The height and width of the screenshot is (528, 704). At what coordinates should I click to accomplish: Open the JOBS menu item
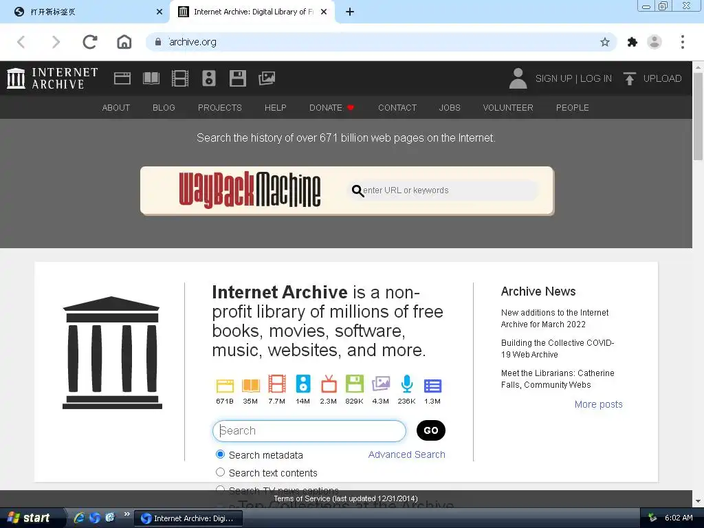(450, 108)
